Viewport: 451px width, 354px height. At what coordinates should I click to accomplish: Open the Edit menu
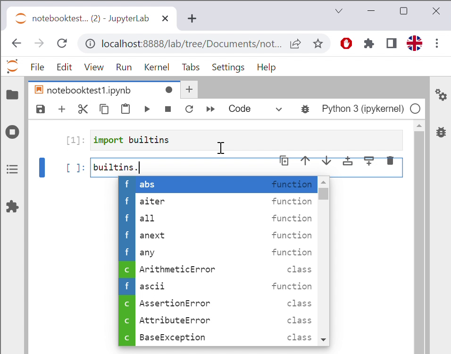tap(64, 67)
